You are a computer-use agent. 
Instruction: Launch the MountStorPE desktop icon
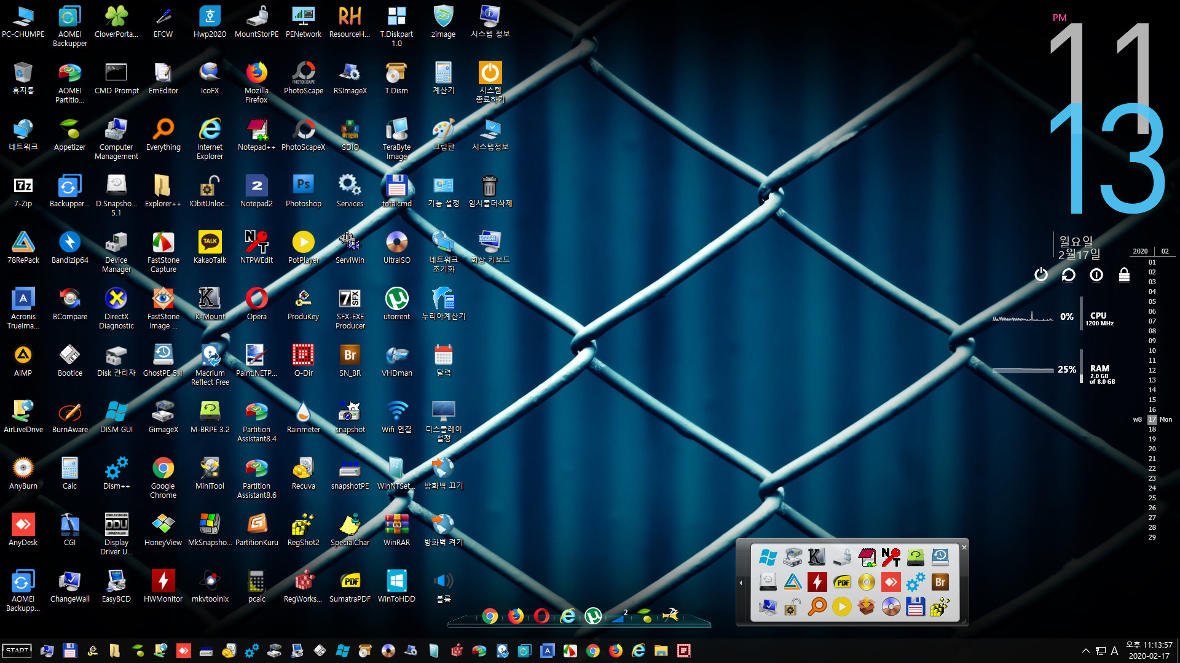[256, 22]
